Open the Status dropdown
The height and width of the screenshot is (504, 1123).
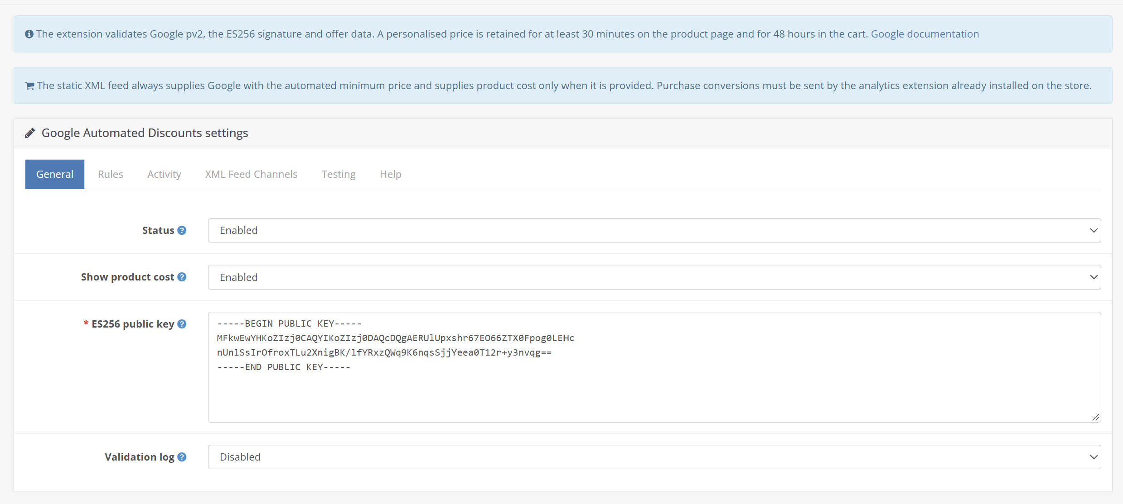(x=654, y=230)
